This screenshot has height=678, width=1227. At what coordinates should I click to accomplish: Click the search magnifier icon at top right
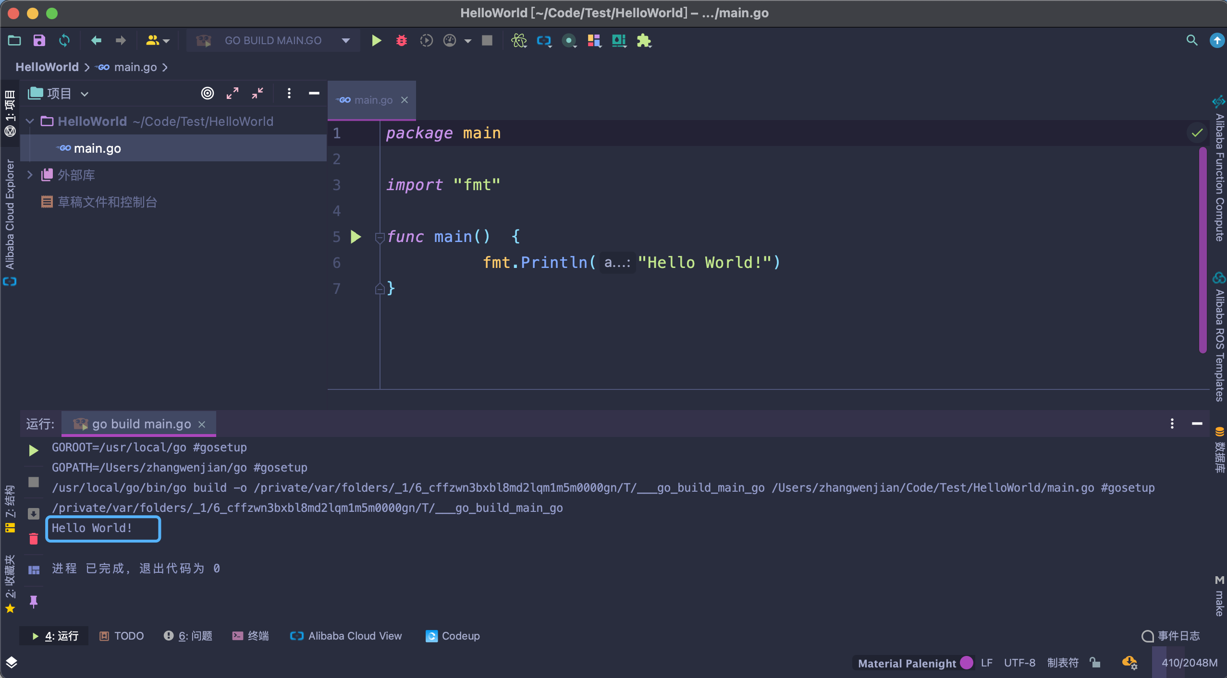click(x=1191, y=41)
